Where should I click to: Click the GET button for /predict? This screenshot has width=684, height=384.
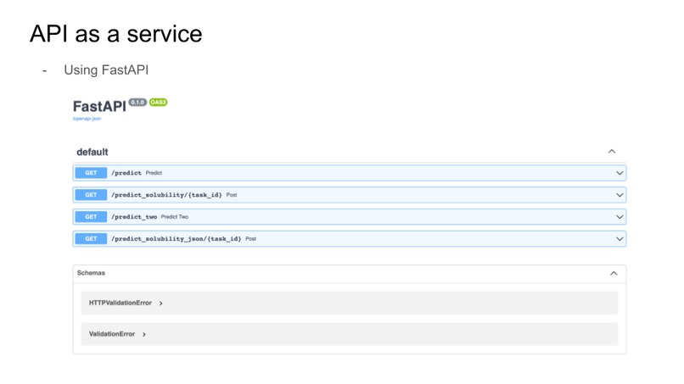(91, 173)
